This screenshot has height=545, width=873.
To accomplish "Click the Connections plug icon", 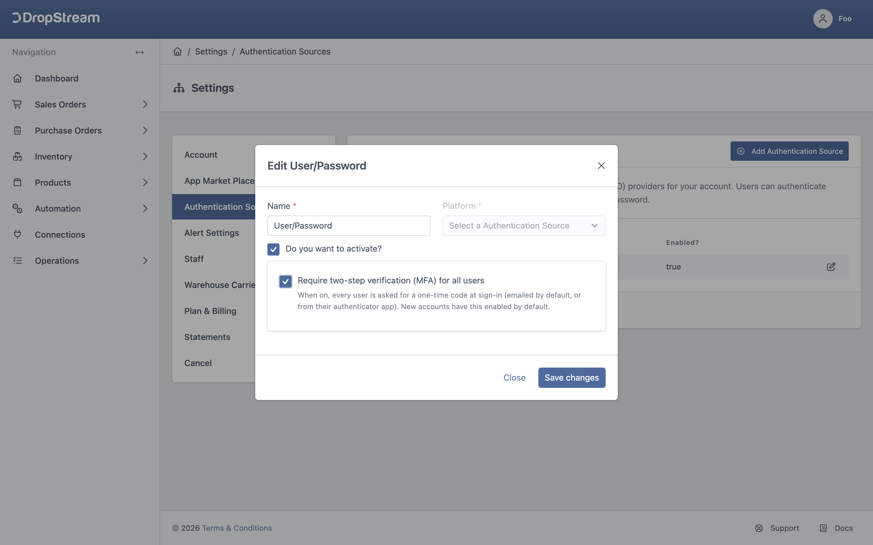I will [x=17, y=234].
